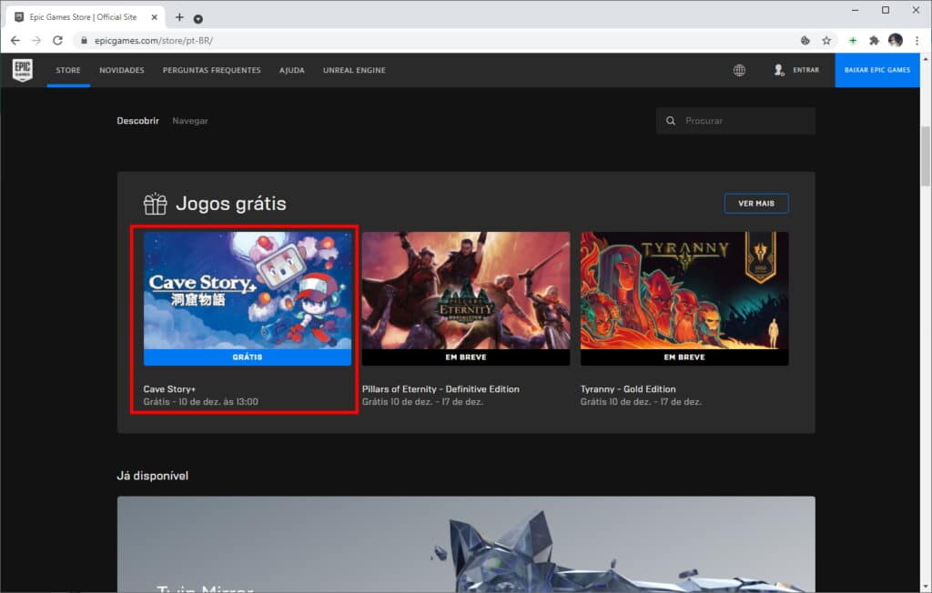Open the Chrome three-dot menu
The image size is (932, 593).
pos(917,40)
